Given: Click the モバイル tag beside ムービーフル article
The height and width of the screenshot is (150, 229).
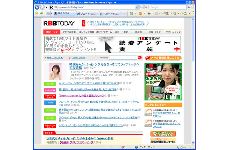Looking at the screenshot, I should [50, 84].
